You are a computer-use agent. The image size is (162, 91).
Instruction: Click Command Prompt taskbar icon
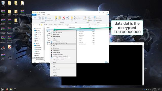point(15,89)
